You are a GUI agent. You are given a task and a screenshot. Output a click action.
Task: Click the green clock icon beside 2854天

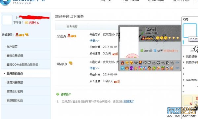point(142,51)
